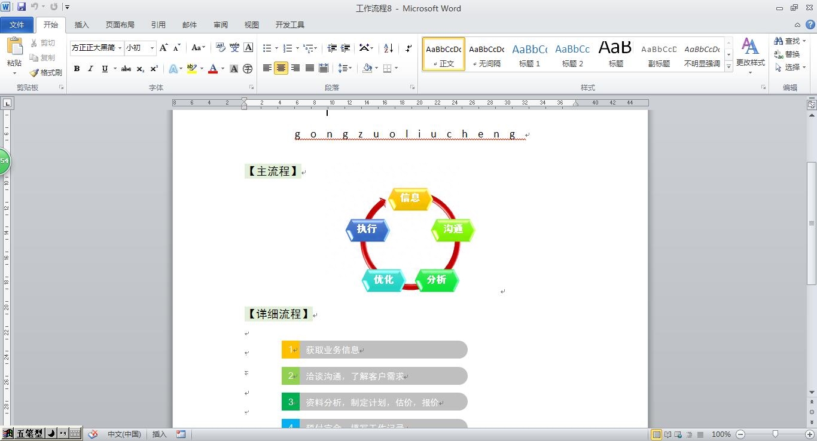
Task: Click the Format Painter (格式刷) button
Action: point(46,72)
